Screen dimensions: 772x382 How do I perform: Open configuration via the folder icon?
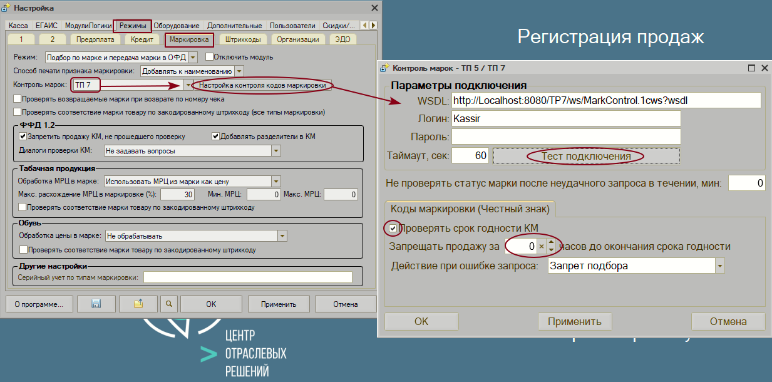coord(138,304)
